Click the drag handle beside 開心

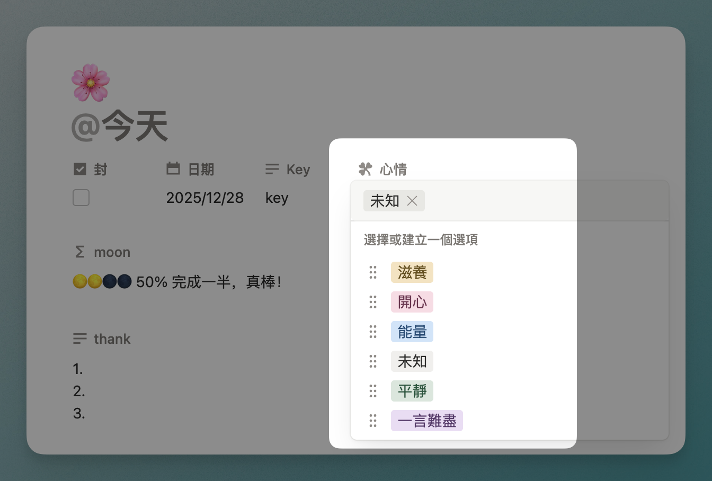[x=373, y=302]
